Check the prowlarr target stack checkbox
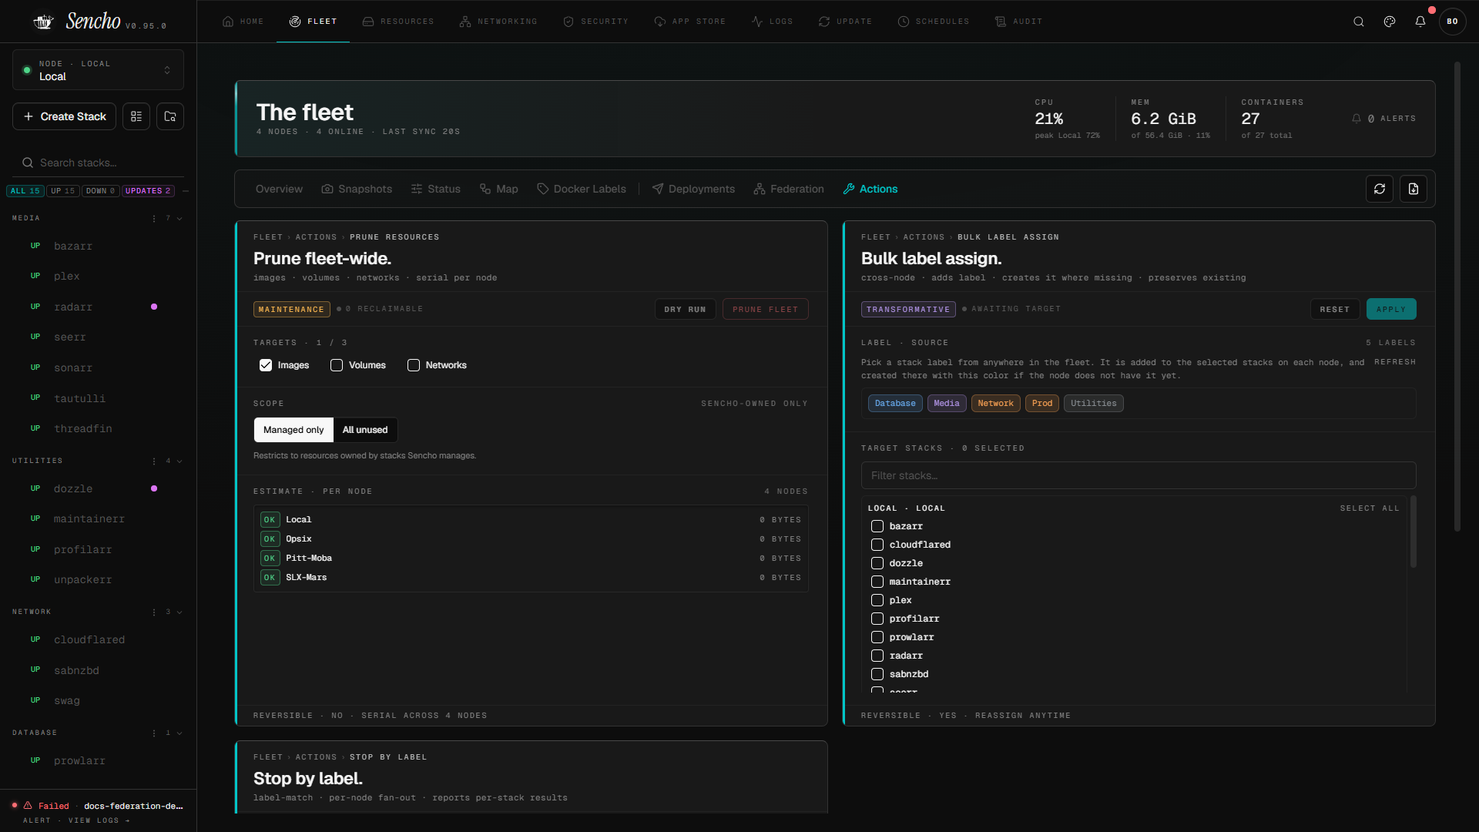The image size is (1479, 832). point(877,637)
